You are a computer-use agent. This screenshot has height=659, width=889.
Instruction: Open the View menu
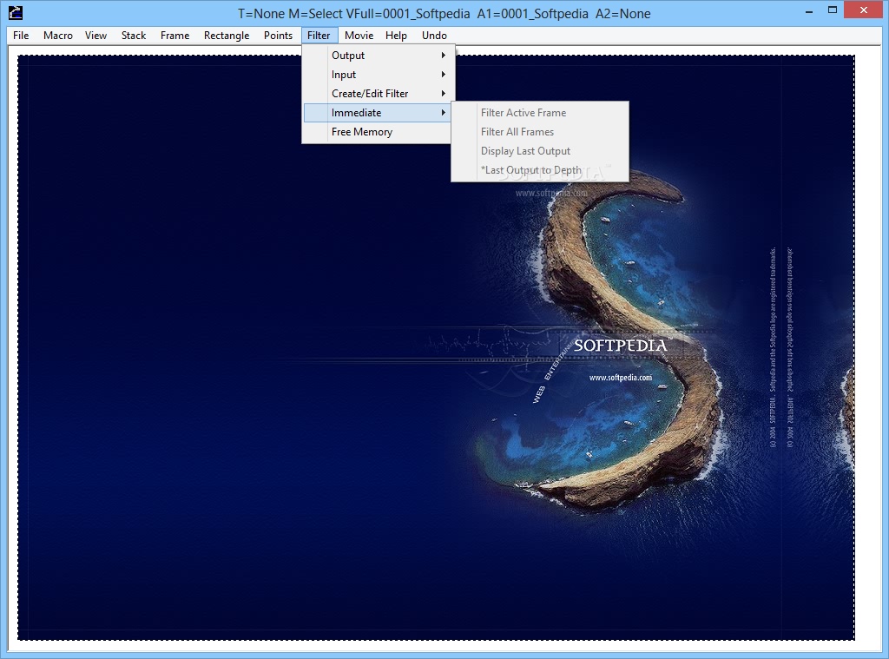click(x=95, y=35)
